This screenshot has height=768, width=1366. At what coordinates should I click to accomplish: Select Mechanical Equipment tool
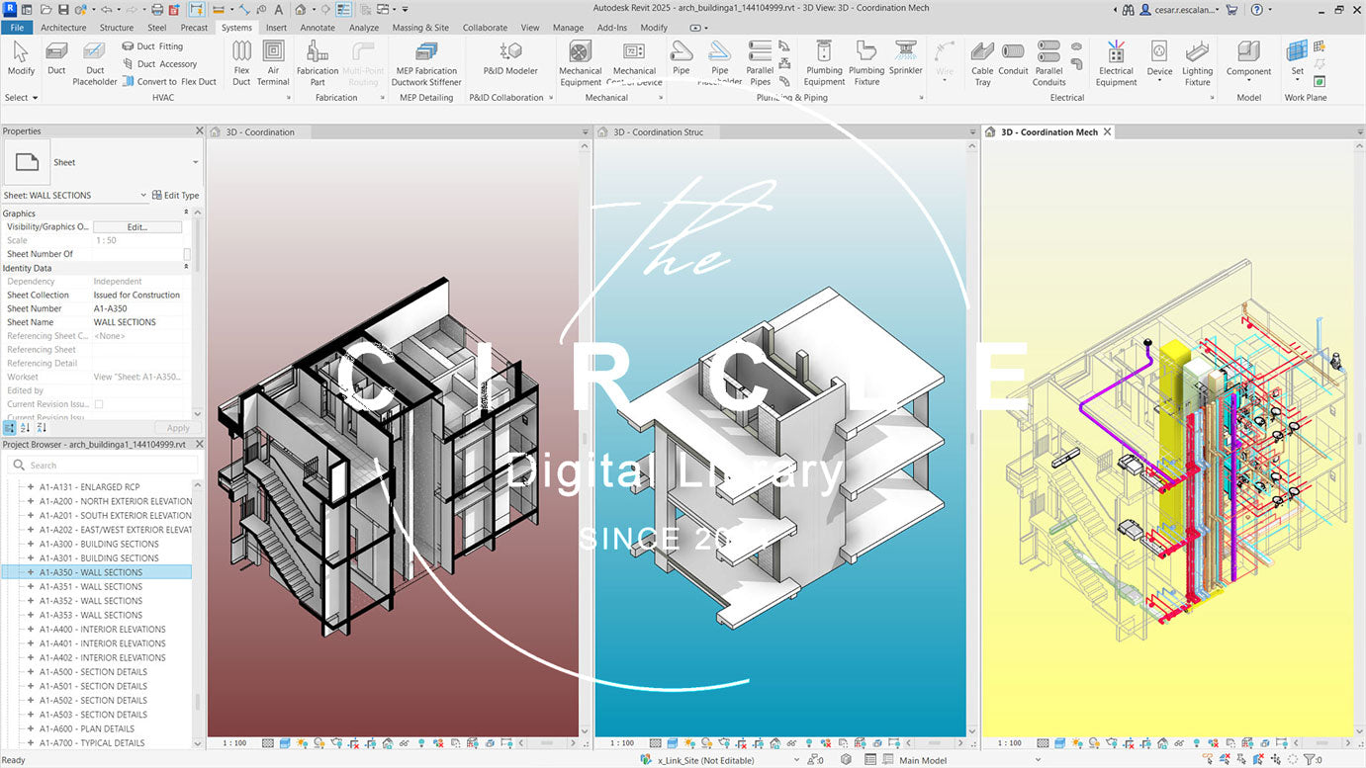click(581, 63)
